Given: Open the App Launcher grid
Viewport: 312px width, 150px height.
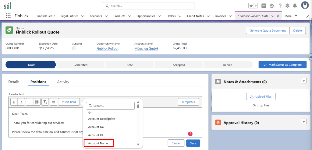Looking at the screenshot, I should click(x=8, y=16).
